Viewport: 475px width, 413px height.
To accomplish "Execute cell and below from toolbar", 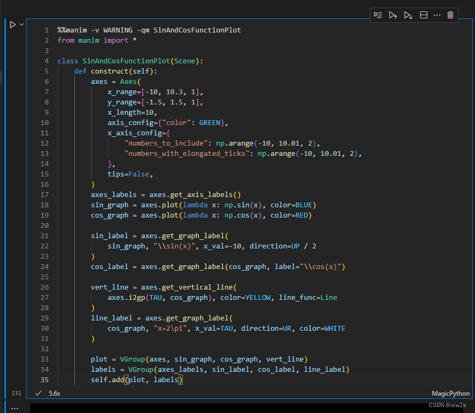I will click(408, 15).
